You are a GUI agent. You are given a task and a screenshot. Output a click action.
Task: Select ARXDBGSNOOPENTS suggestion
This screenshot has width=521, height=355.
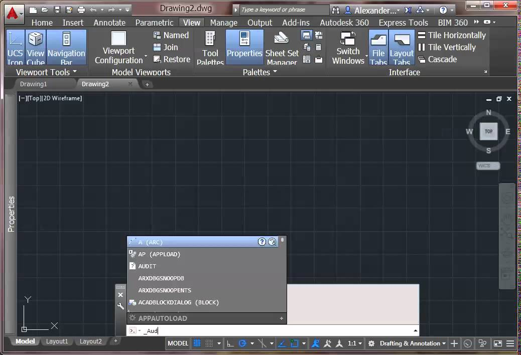click(x=203, y=290)
